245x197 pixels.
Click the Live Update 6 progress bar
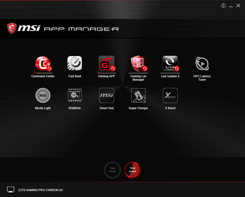[170, 73]
